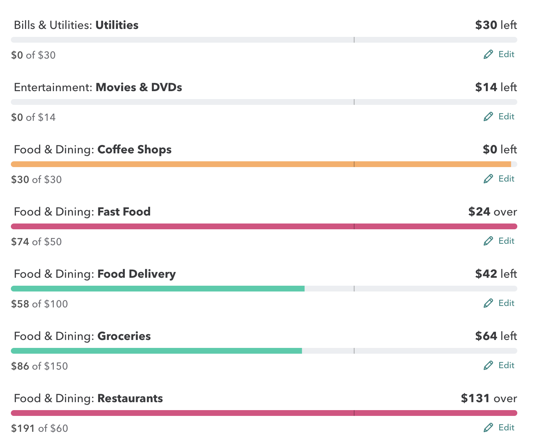This screenshot has height=447, width=539.
Task: Click the Restaurants pencil icon
Action: pos(488,428)
